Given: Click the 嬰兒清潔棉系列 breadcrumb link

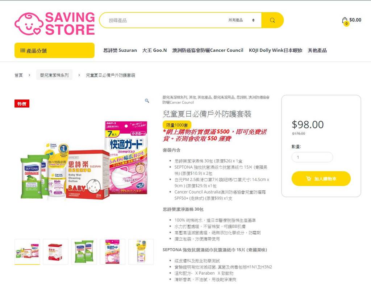Looking at the screenshot, I should [x=54, y=75].
